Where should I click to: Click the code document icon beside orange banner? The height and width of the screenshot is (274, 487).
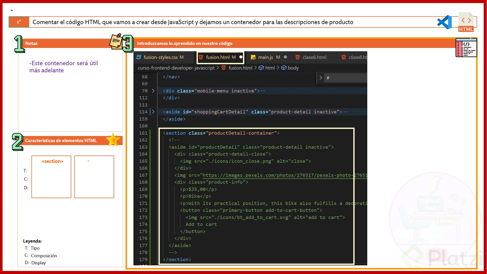(x=466, y=47)
